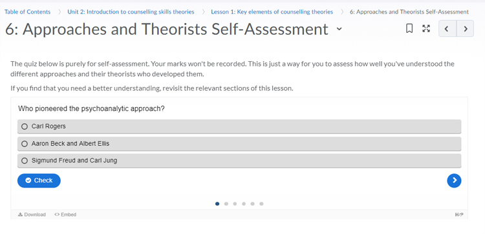Open fullscreen mode using the expand icon
This screenshot has height=234, width=485.
[x=426, y=28]
